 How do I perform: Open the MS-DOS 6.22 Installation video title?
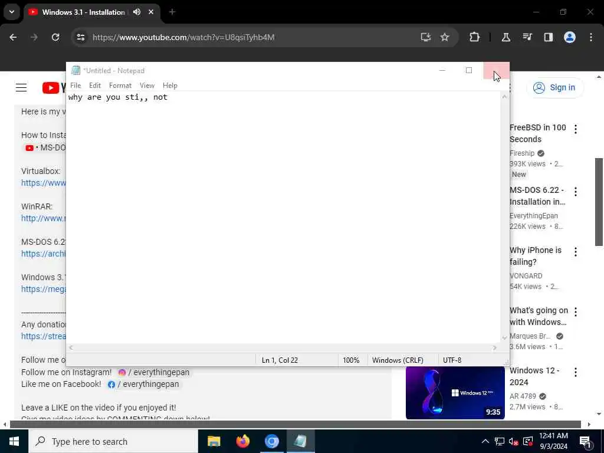[537, 196]
